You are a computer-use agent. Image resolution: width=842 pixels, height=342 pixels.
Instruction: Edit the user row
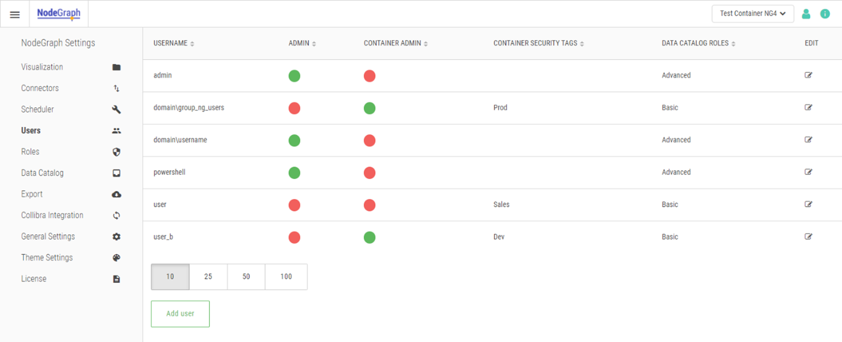coord(809,204)
